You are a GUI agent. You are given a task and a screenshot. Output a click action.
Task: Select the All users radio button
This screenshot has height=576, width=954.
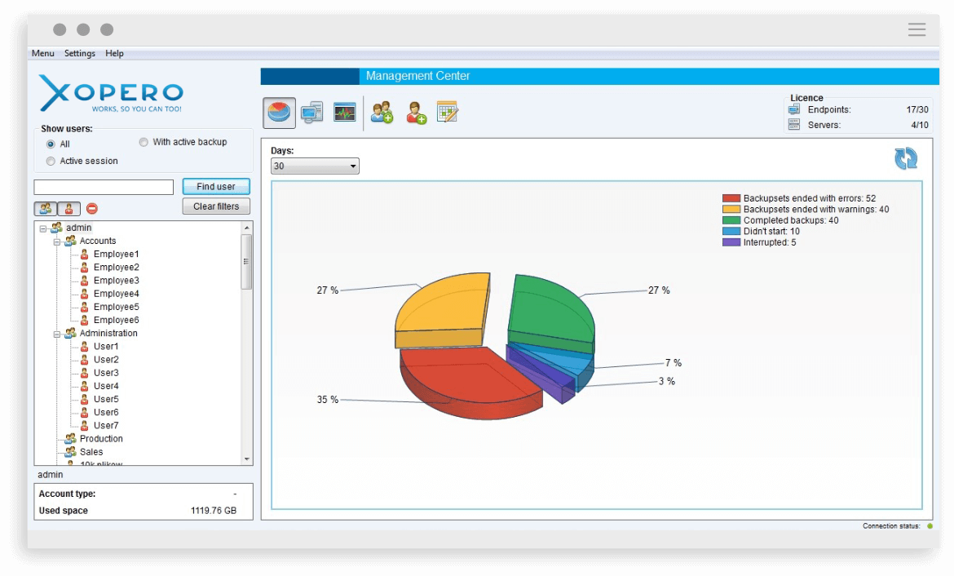[x=51, y=144]
